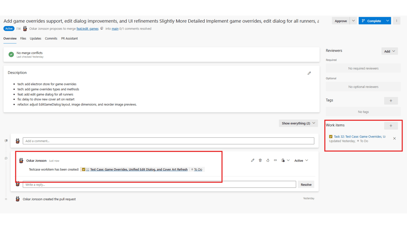This screenshot has height=229, width=407.
Task: Like the comment with thumbs-up icon
Action: coord(268,160)
